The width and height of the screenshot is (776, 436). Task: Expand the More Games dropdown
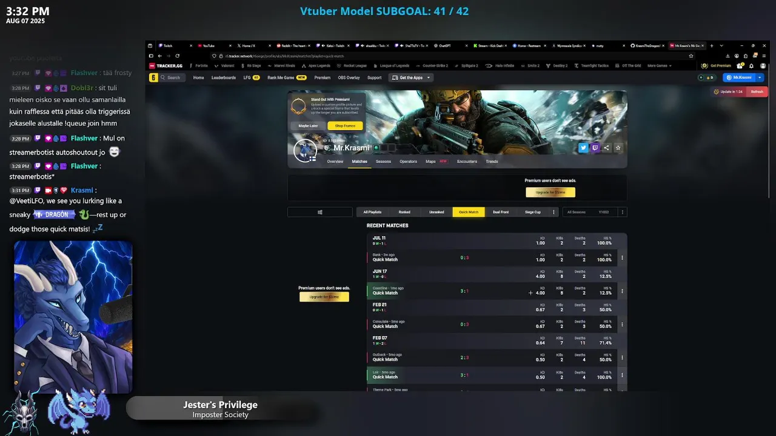click(x=660, y=65)
